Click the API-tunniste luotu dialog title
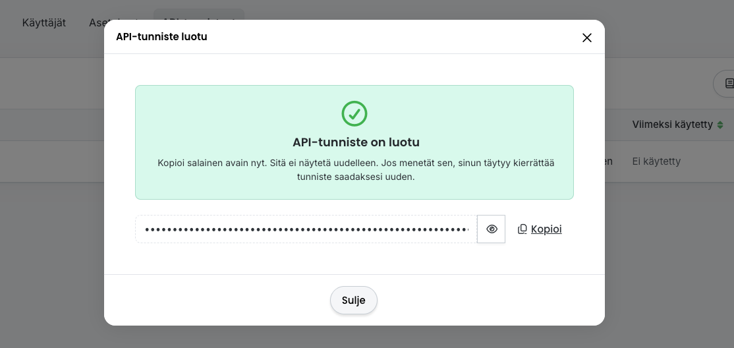Image resolution: width=734 pixels, height=348 pixels. tap(161, 36)
